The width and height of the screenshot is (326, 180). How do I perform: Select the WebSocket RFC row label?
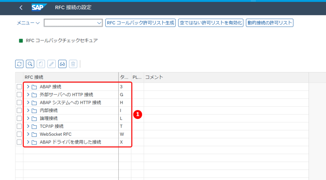[x=55, y=134]
